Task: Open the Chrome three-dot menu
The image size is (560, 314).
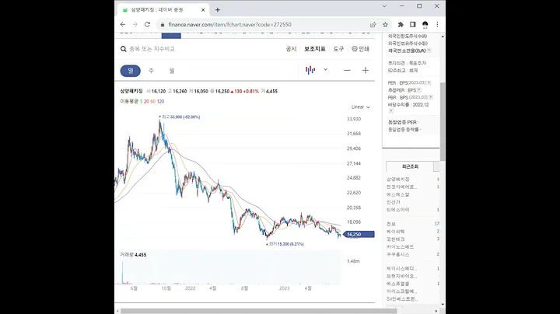Action: [437, 25]
